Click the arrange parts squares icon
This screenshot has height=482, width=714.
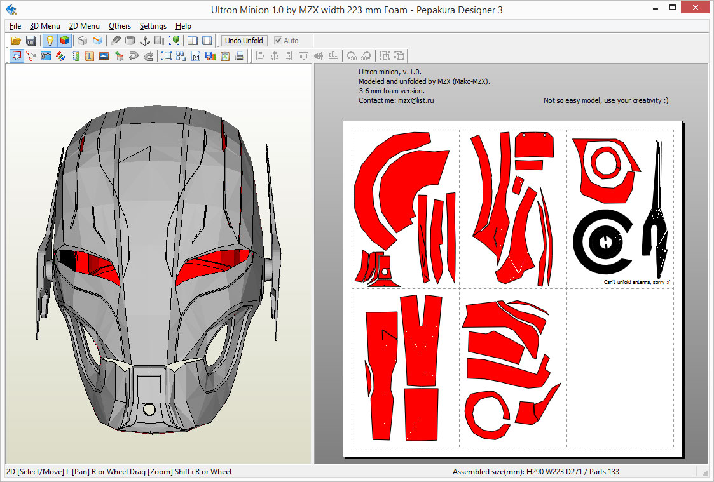click(x=181, y=56)
